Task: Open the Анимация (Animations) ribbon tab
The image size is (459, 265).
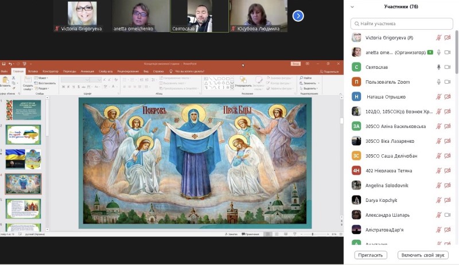Action: 87,71
